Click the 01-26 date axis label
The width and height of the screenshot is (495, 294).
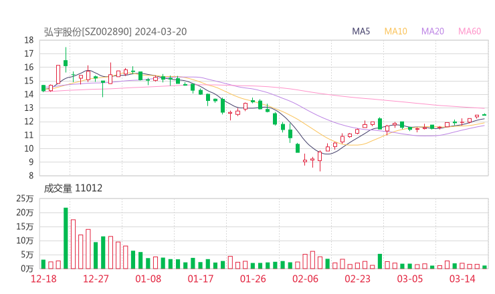253,279
